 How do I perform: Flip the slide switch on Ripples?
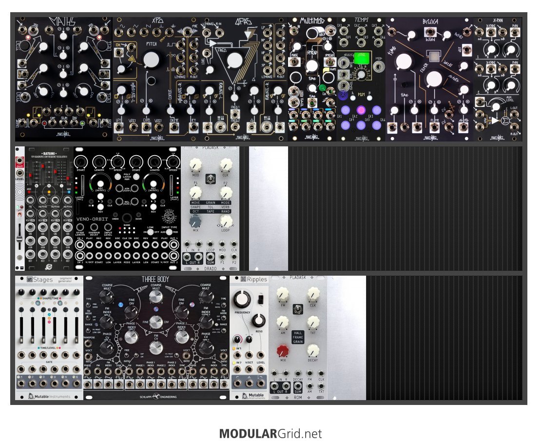pyautogui.click(x=261, y=299)
